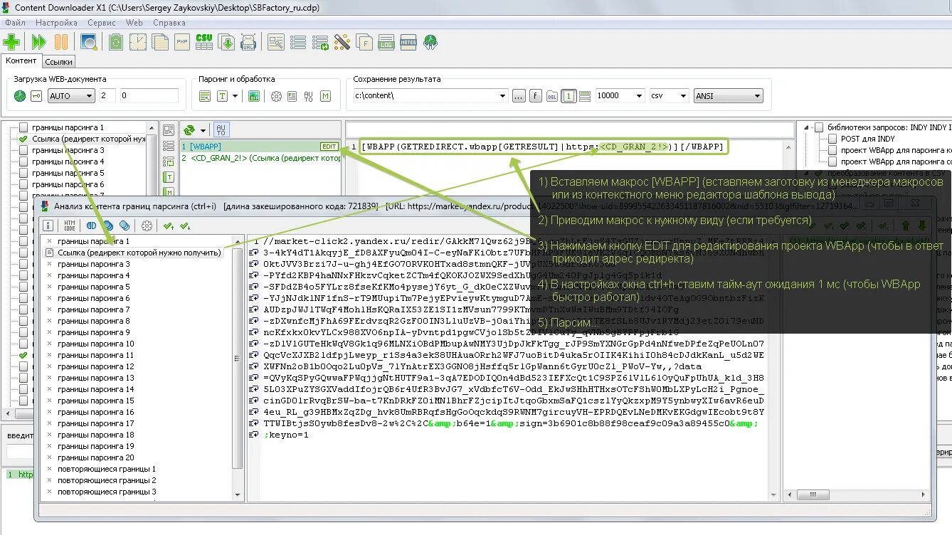Click the green refresh arrows icon above template list
The height and width of the screenshot is (535, 952).
coord(189,130)
